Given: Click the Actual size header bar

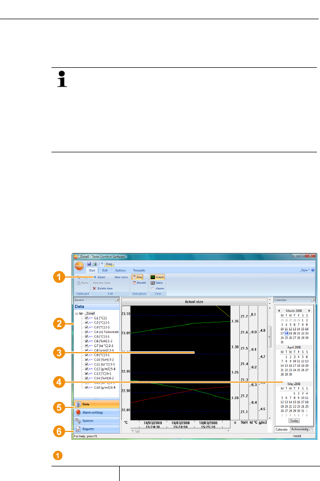Looking at the screenshot, I should [194, 302].
